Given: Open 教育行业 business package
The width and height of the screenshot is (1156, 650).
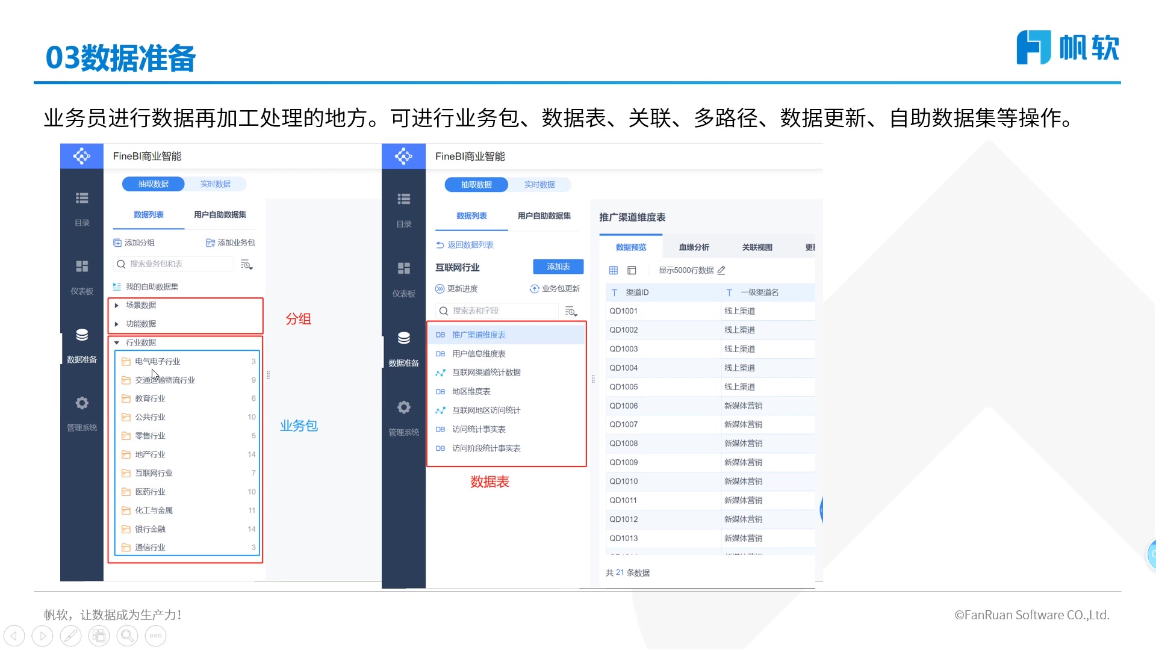Looking at the screenshot, I should (188, 399).
